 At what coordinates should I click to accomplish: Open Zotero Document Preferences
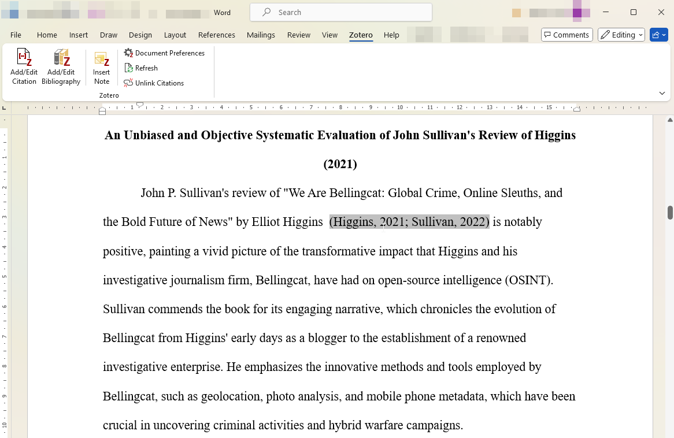[x=164, y=53]
